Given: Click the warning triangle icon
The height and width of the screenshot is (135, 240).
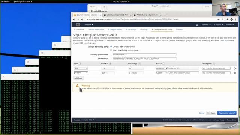Looking at the screenshot, I should coord(77,85).
